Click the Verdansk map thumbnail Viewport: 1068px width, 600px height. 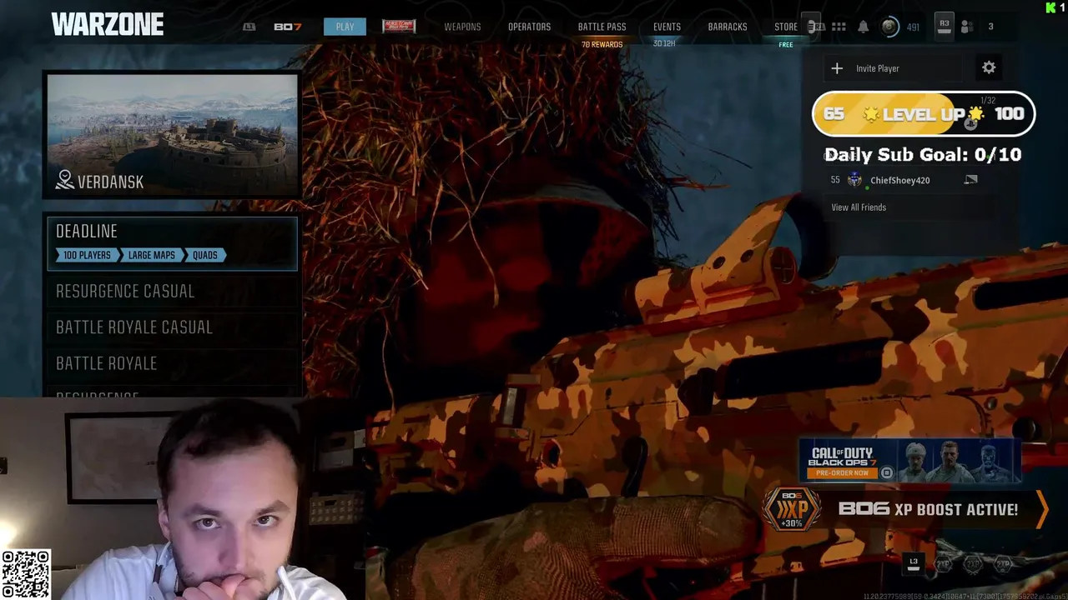coord(172,136)
